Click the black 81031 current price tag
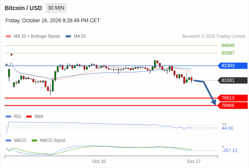Viewport: 249px width, 168px height. (x=233, y=80)
